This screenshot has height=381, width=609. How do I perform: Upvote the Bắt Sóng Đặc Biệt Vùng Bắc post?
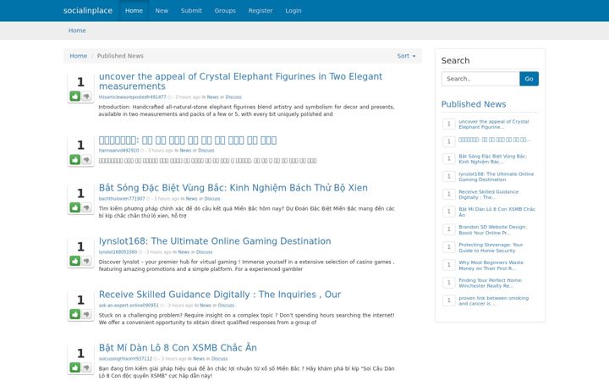(75, 207)
